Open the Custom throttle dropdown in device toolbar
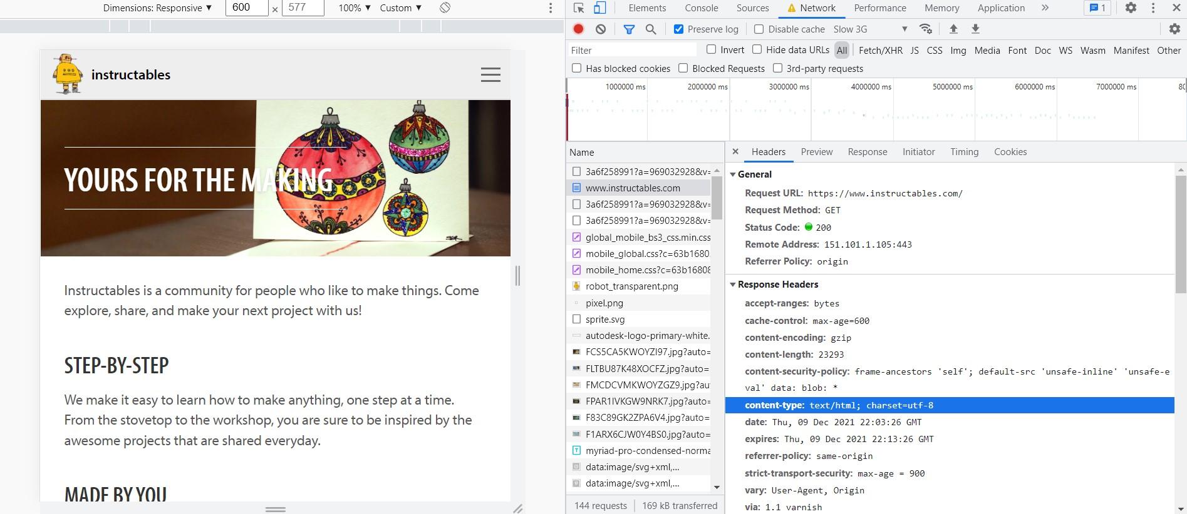This screenshot has height=514, width=1187. point(401,8)
